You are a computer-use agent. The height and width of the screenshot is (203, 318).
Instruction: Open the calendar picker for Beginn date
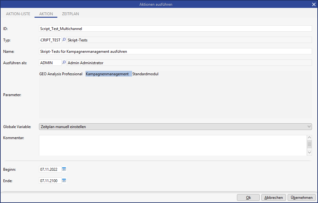[64, 169]
